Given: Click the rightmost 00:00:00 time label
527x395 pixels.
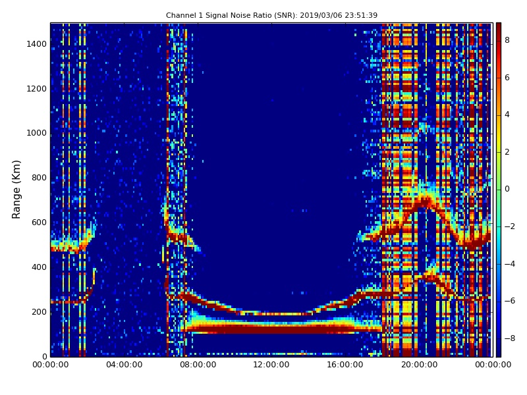Looking at the screenshot, I should pyautogui.click(x=493, y=365).
